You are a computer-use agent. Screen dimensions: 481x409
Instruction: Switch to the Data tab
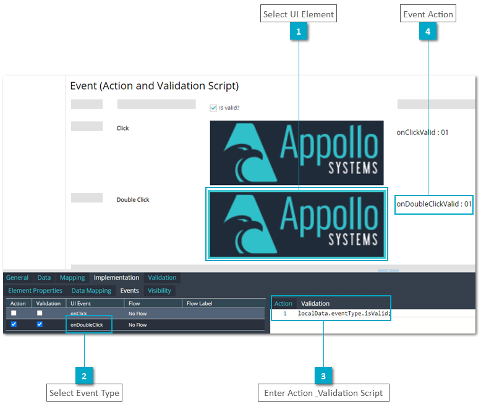[44, 278]
